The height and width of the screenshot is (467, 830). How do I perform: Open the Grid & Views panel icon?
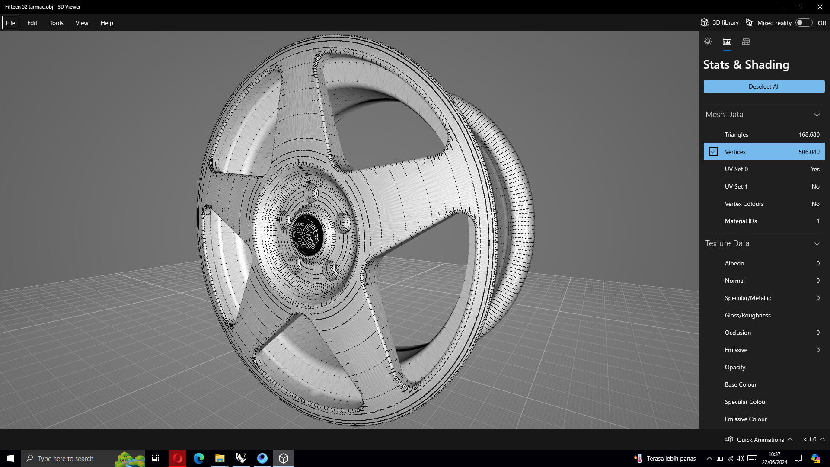tap(746, 42)
